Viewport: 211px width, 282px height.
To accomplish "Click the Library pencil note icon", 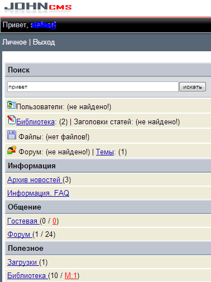I will (11, 120).
